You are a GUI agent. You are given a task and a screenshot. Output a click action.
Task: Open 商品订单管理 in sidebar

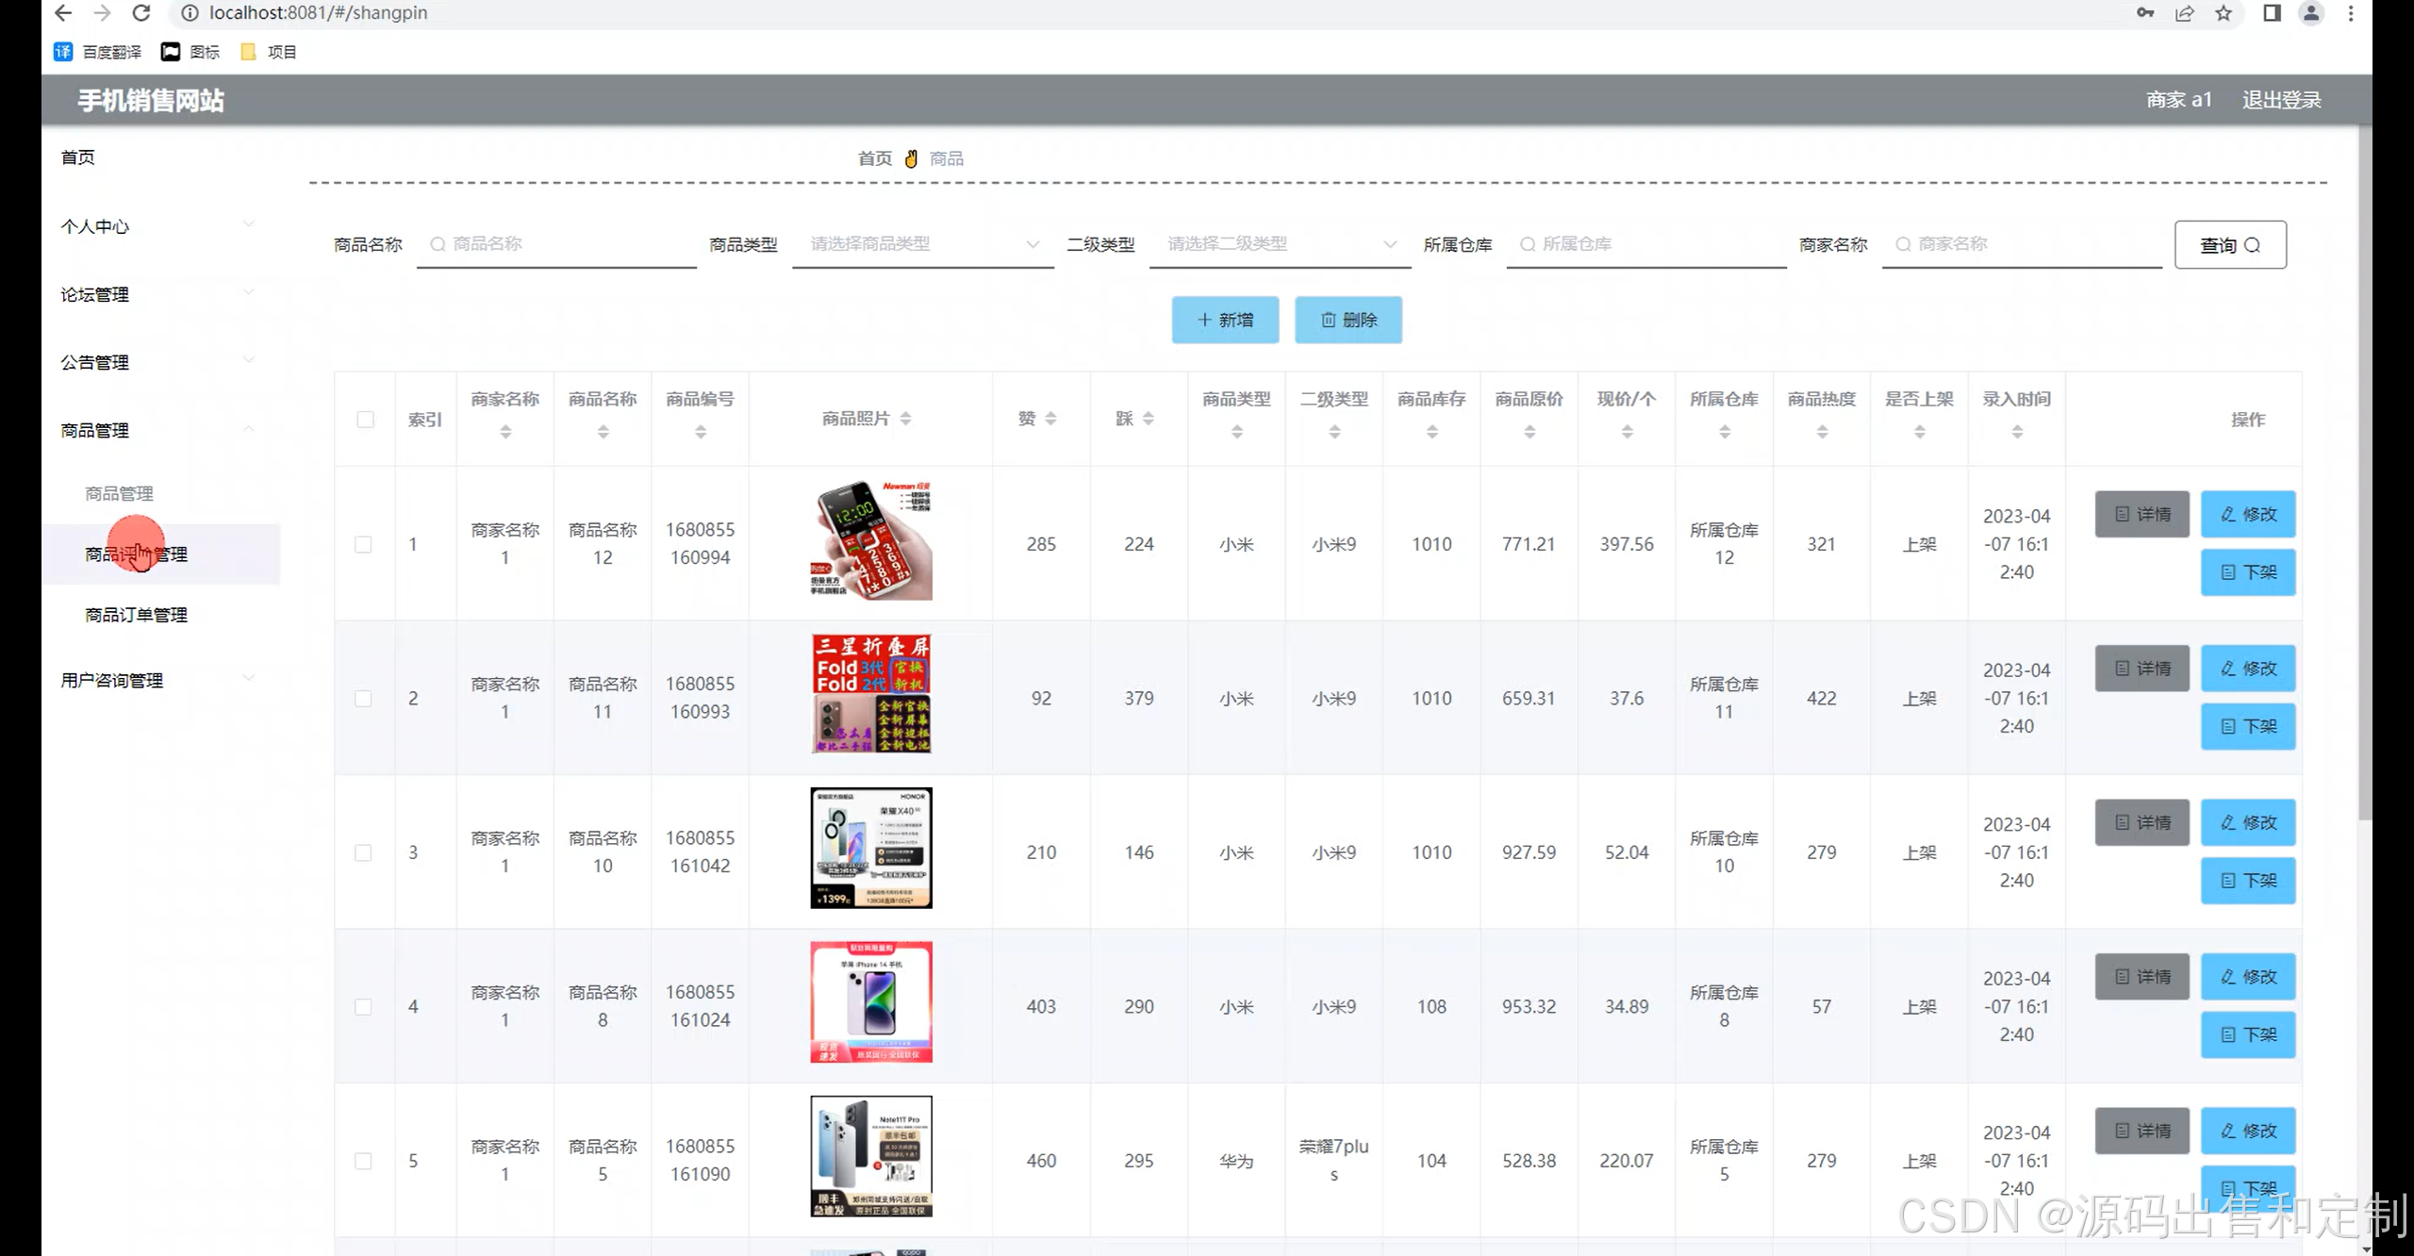click(136, 615)
